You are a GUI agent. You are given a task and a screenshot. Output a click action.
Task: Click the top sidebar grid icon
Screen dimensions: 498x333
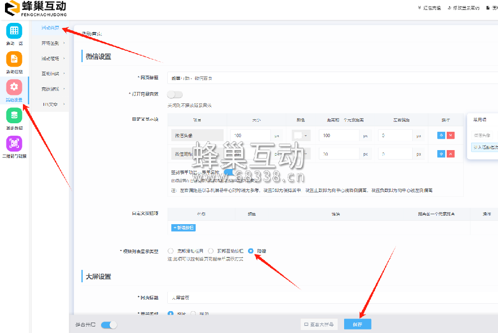(14, 31)
